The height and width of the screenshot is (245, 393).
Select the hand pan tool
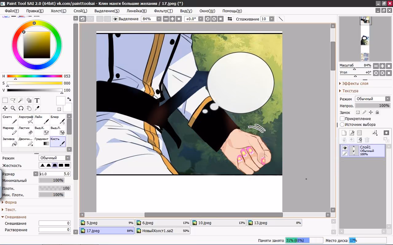point(29,108)
